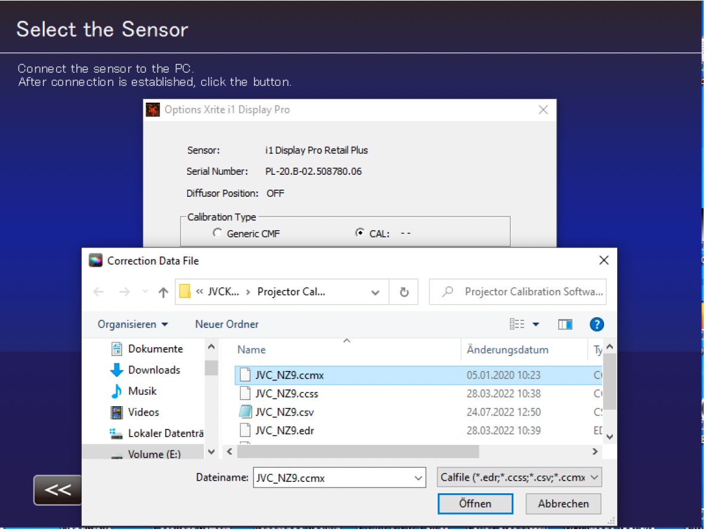The image size is (706, 532).
Task: Open the Calfile file type filter dropdown
Action: pyautogui.click(x=519, y=478)
